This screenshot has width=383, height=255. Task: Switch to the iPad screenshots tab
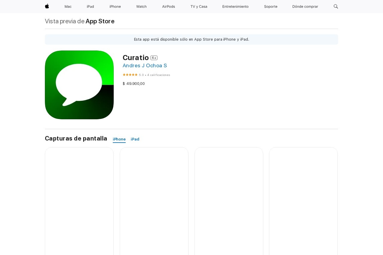coord(135,139)
